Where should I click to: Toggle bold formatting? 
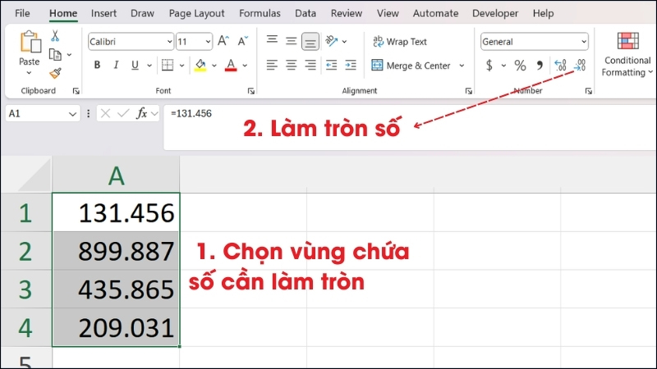click(x=97, y=65)
